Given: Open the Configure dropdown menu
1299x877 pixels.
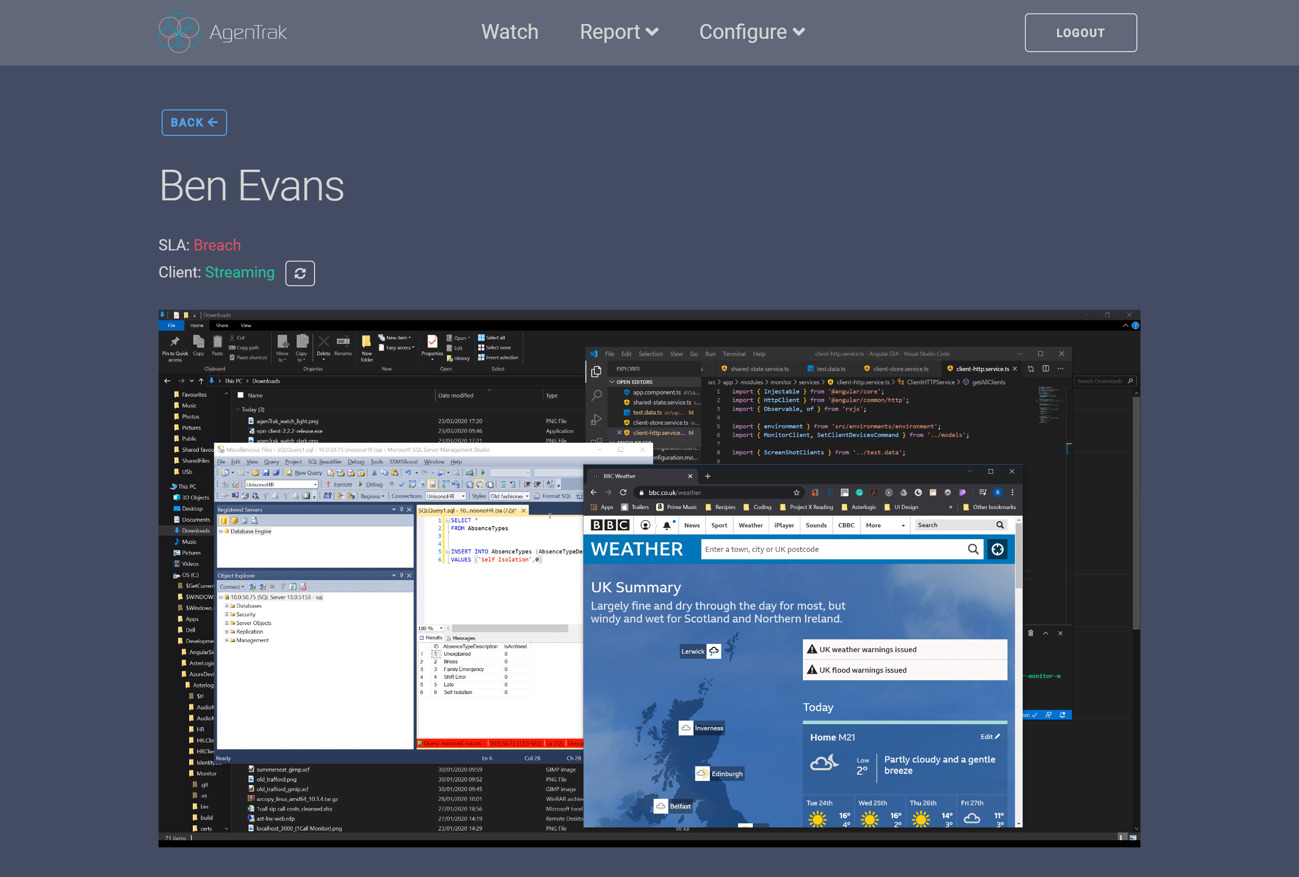Looking at the screenshot, I should click(x=752, y=32).
